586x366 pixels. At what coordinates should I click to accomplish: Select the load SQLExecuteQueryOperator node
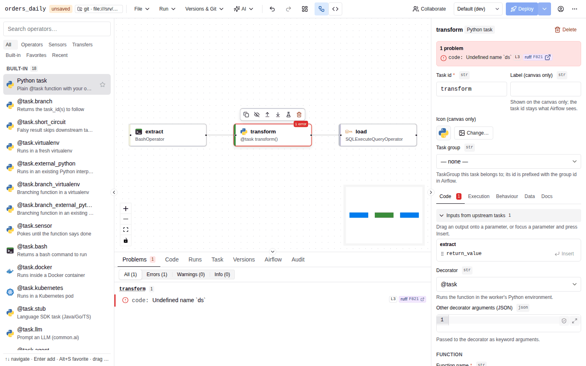(x=378, y=135)
